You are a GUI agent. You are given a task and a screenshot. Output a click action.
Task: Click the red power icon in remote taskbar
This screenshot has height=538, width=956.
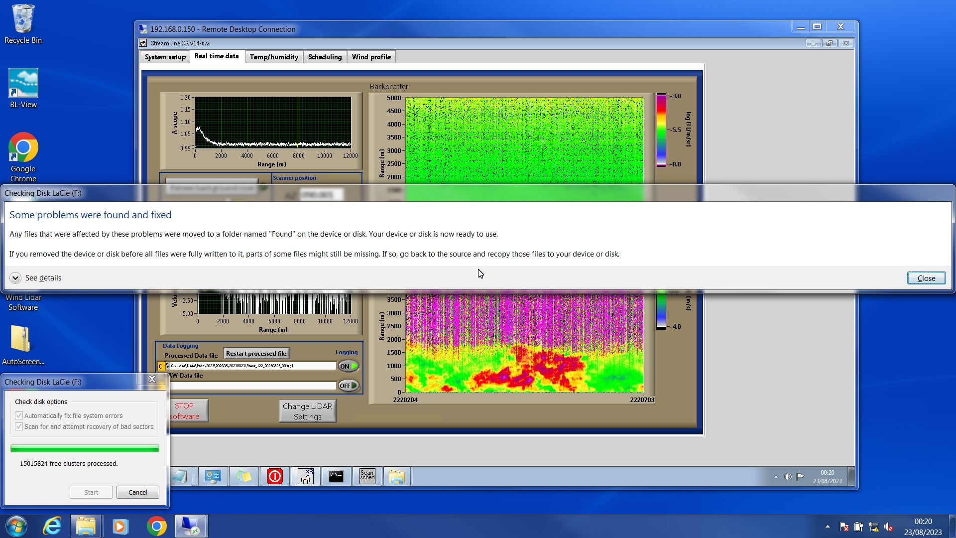pos(274,476)
